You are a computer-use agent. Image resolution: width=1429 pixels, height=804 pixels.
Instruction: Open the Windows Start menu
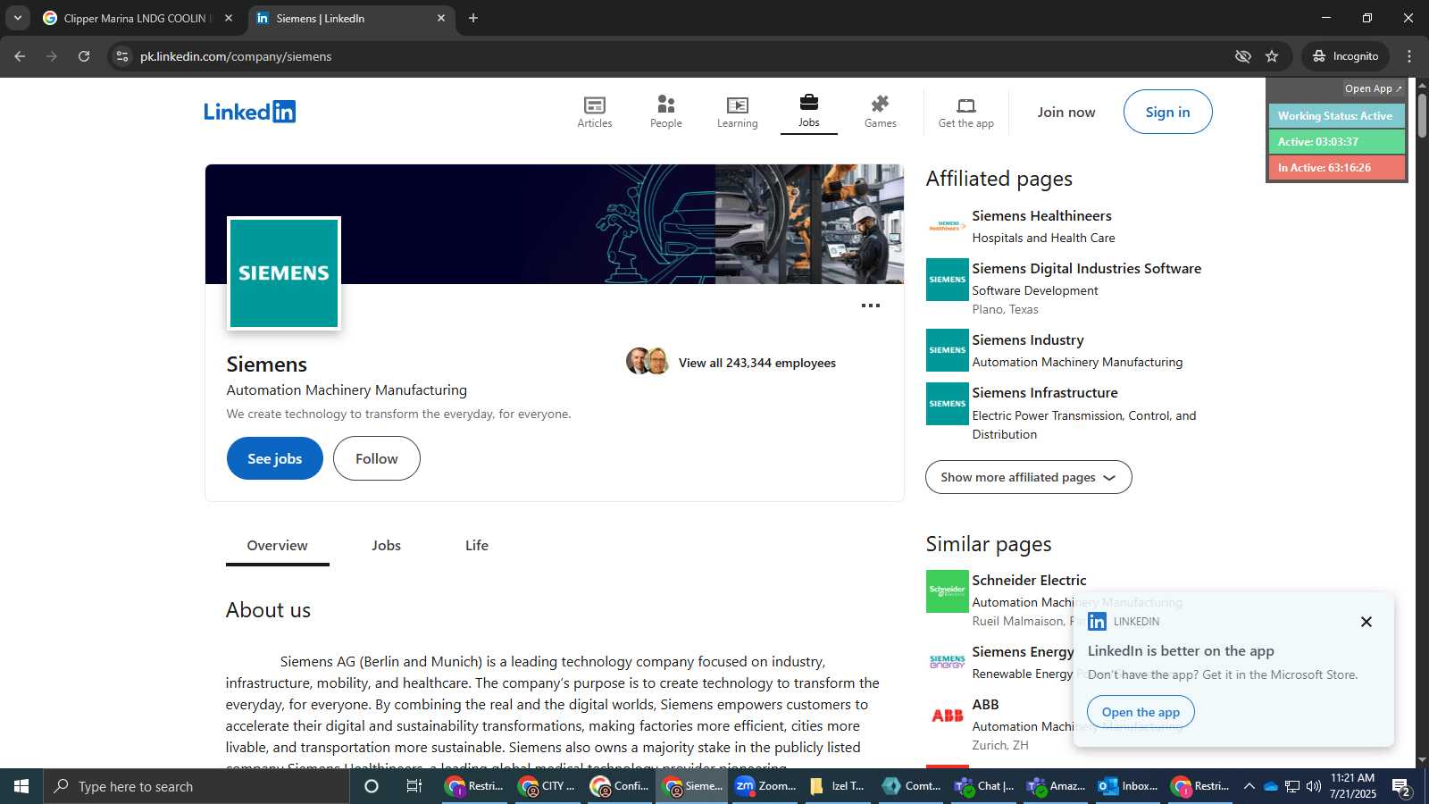[21, 786]
